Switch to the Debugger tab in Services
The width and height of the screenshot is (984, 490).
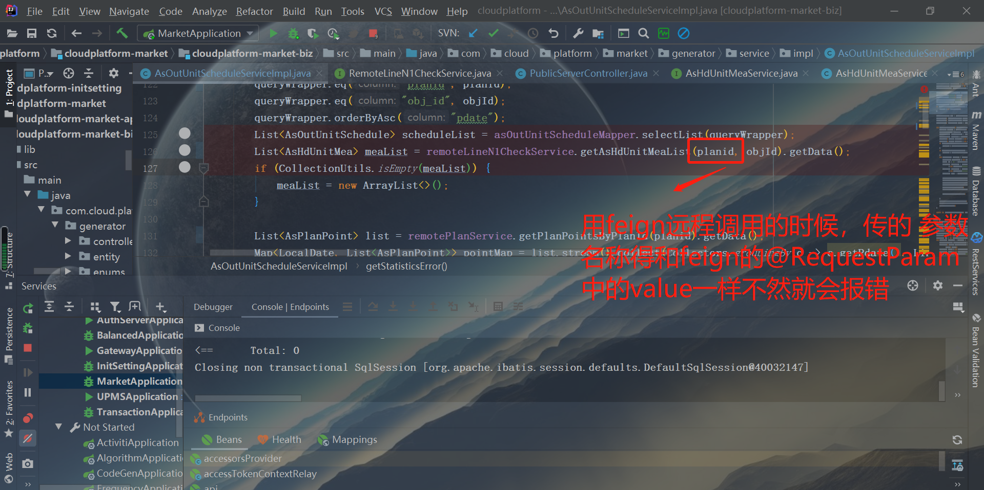pyautogui.click(x=213, y=307)
